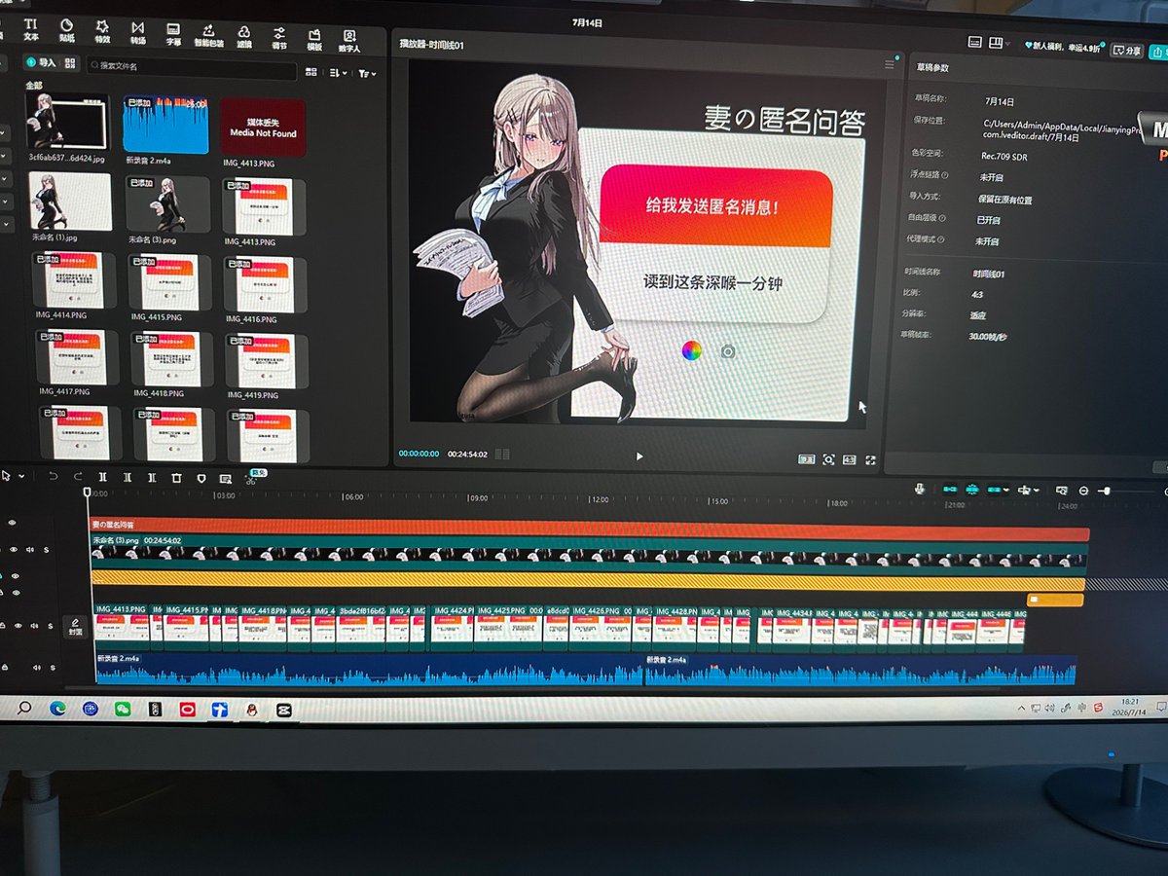The height and width of the screenshot is (876, 1168).
Task: Open the 特效 effects panel
Action: coord(102,31)
